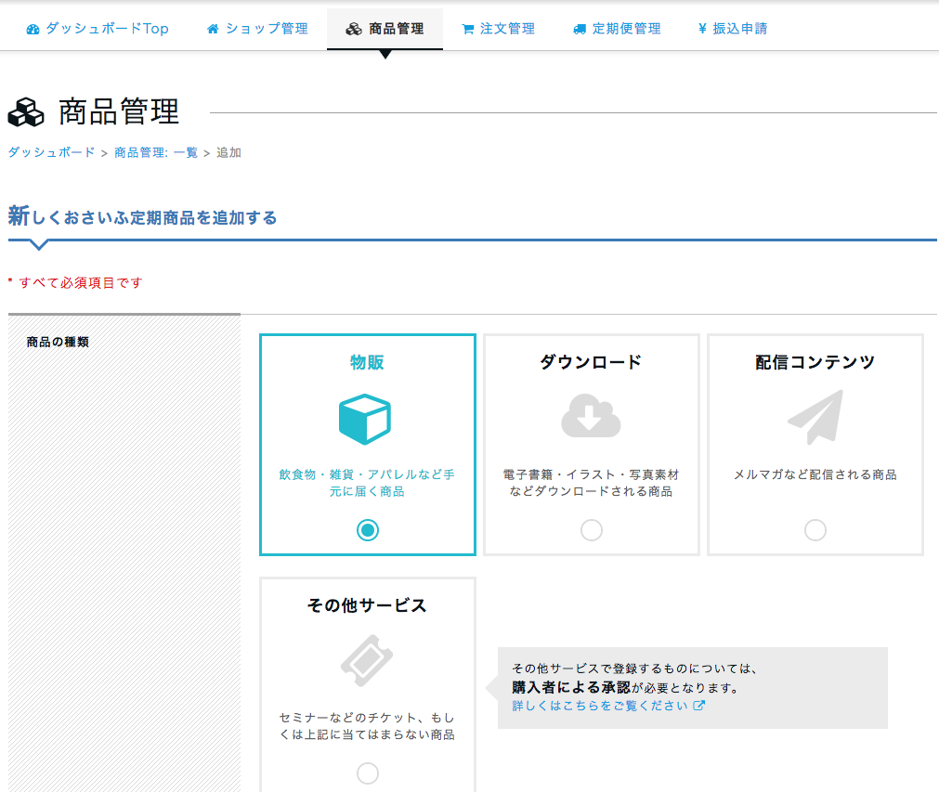Go to the 注文管理 tab
This screenshot has height=792, width=939.
[498, 29]
